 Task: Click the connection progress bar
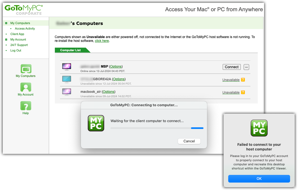tap(157, 128)
